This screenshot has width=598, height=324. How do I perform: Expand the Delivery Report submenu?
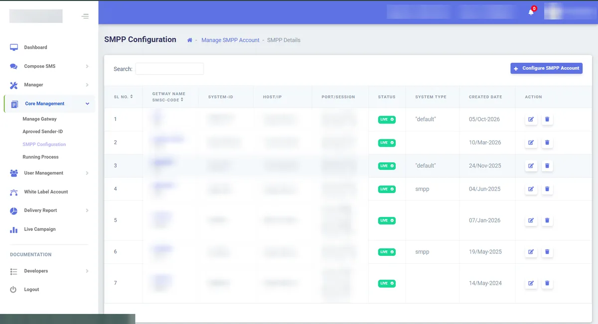tap(87, 211)
